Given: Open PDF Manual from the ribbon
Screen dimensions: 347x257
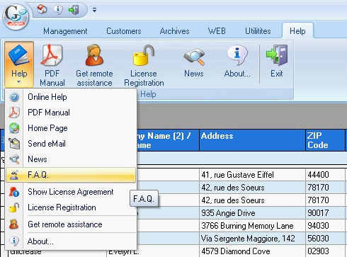Looking at the screenshot, I should point(52,65).
